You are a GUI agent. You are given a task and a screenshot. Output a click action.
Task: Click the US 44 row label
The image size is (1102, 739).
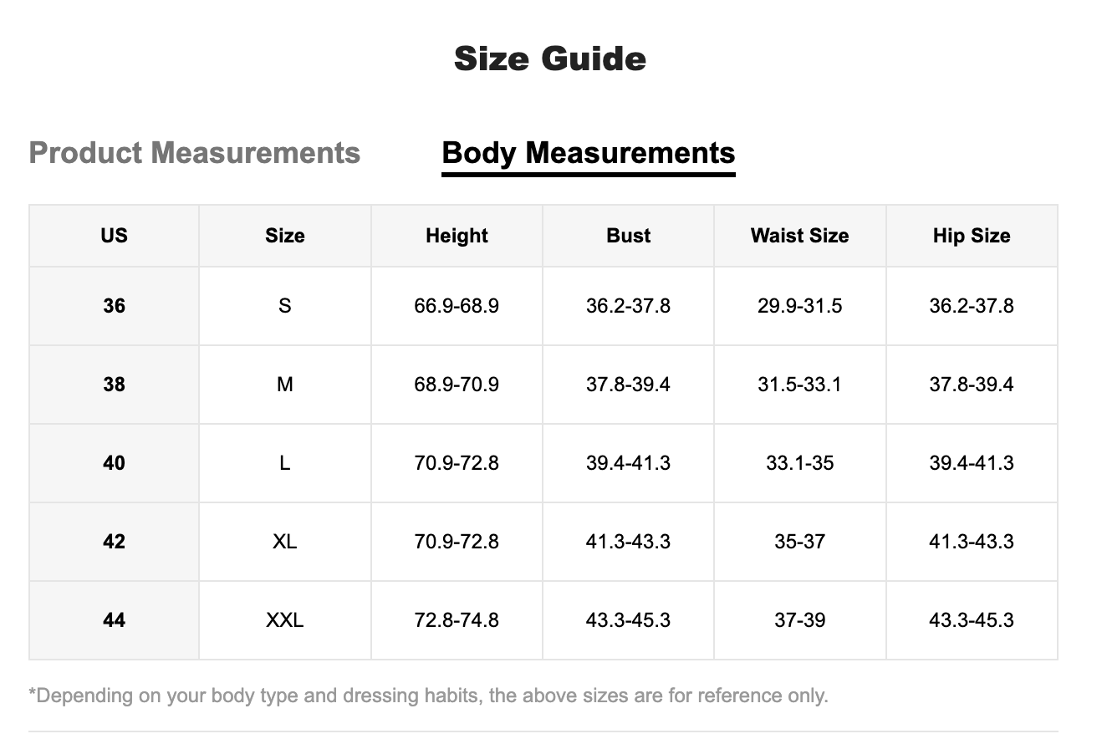(x=114, y=620)
